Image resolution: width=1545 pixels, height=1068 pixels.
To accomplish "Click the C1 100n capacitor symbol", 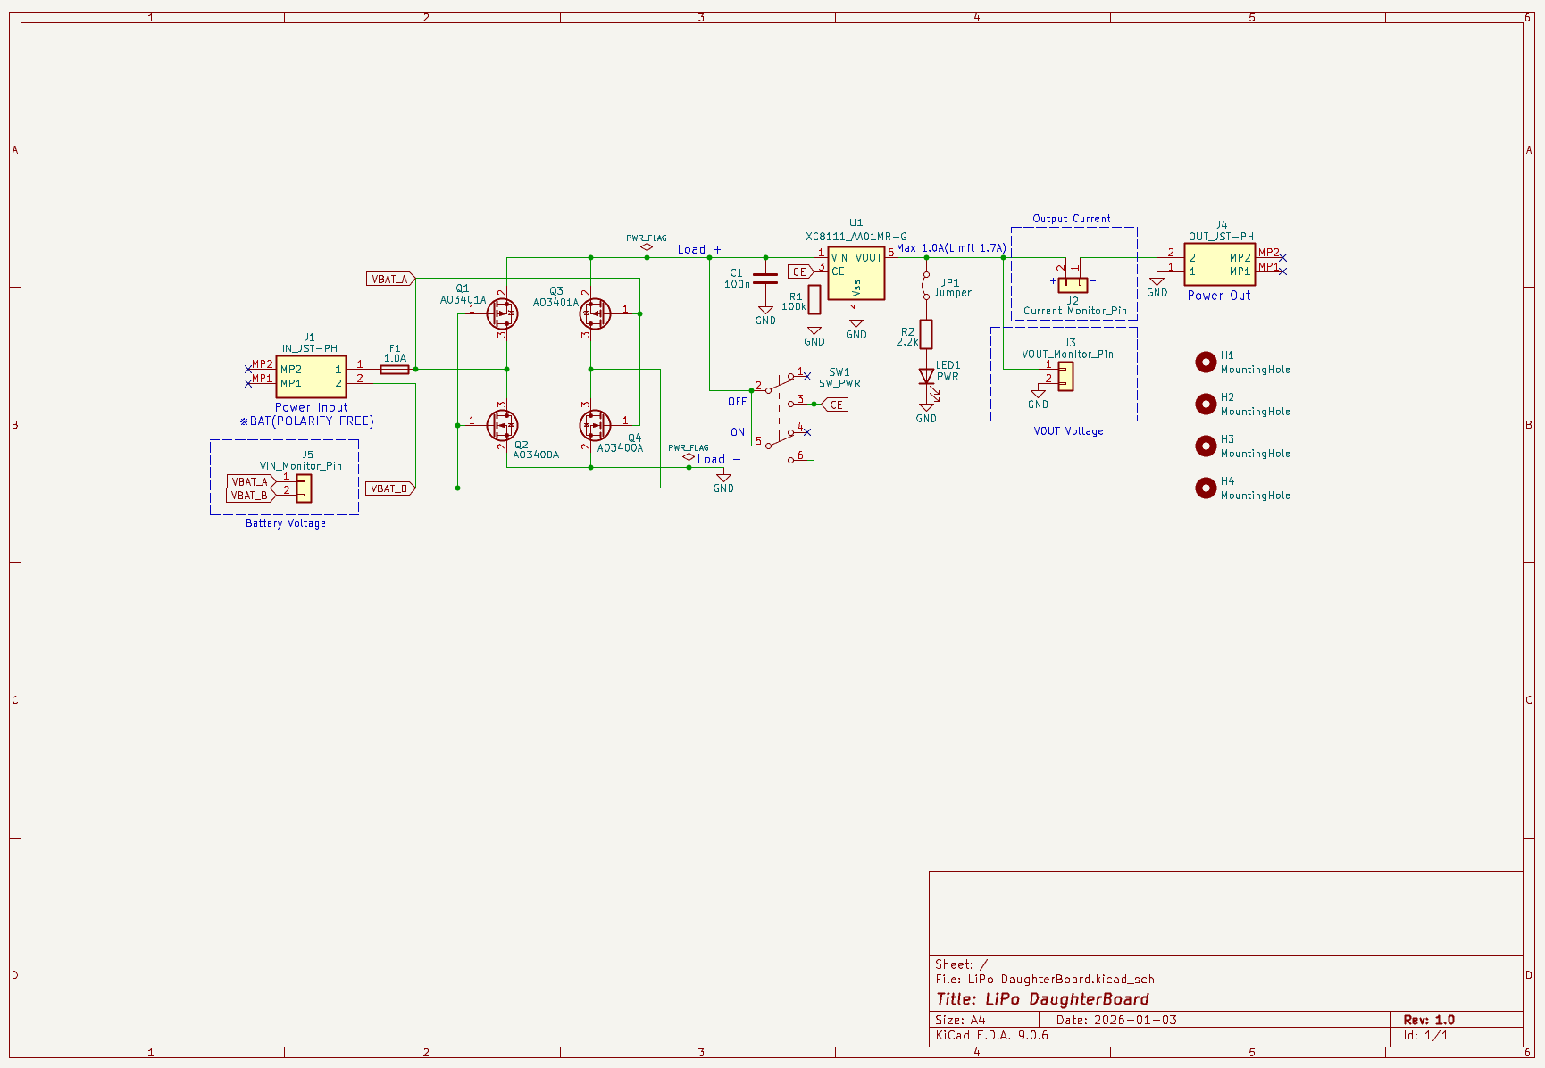I will coord(765,280).
